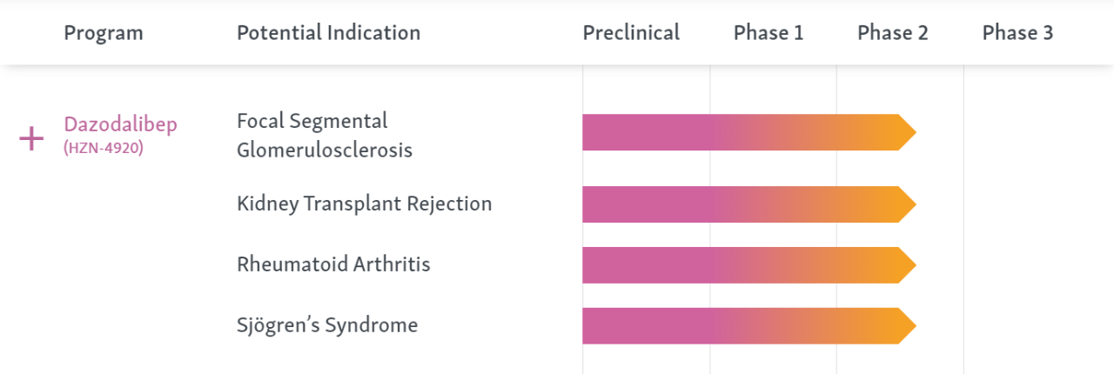The width and height of the screenshot is (1114, 374).
Task: Click the Focal Segmental Glomerulosclerosis progress bar
Action: click(740, 132)
